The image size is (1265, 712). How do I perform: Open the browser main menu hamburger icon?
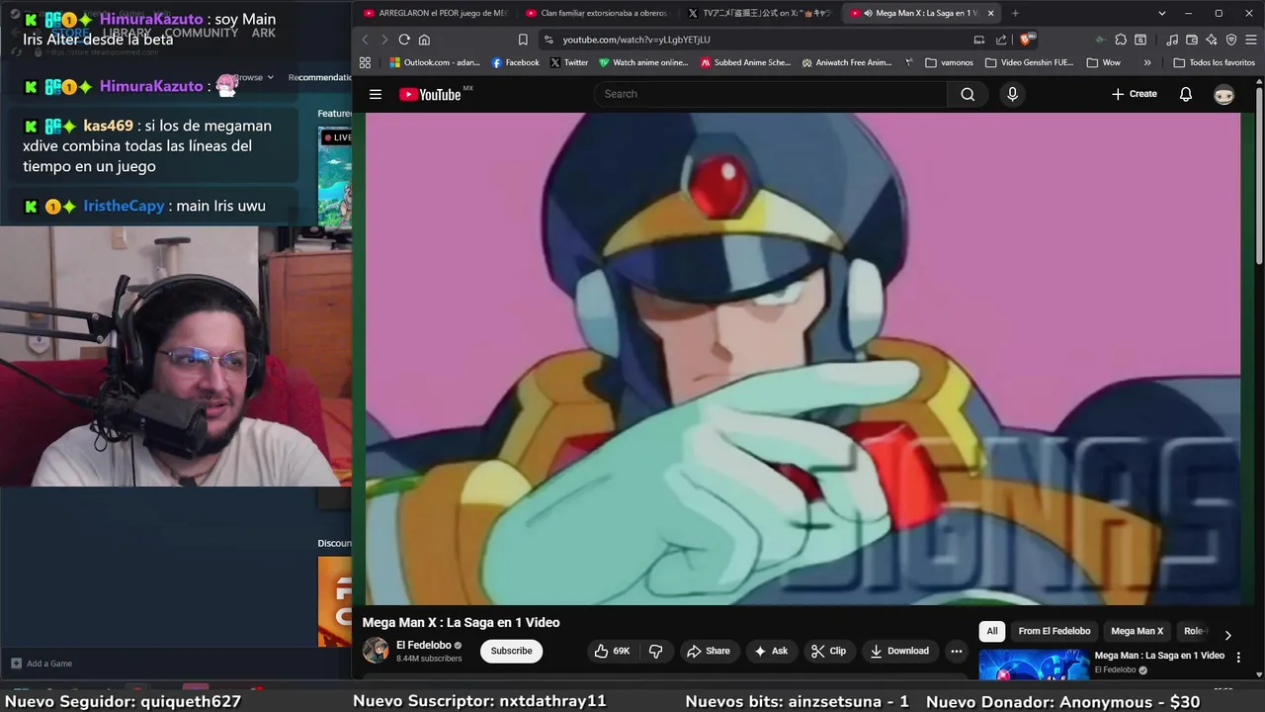pyautogui.click(x=1251, y=40)
